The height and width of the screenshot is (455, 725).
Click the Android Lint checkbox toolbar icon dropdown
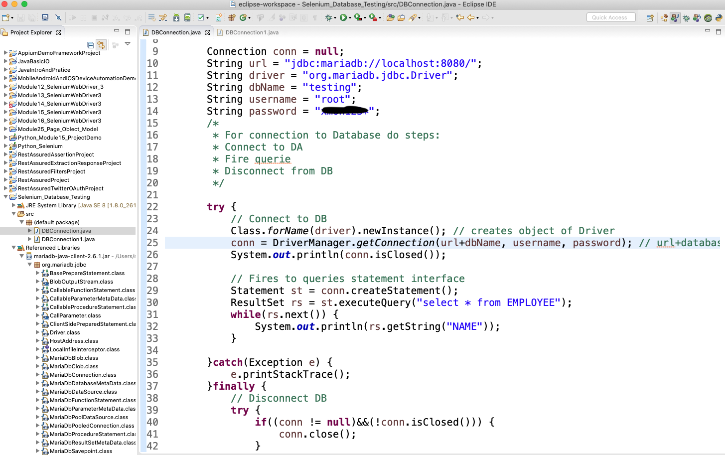pos(207,18)
